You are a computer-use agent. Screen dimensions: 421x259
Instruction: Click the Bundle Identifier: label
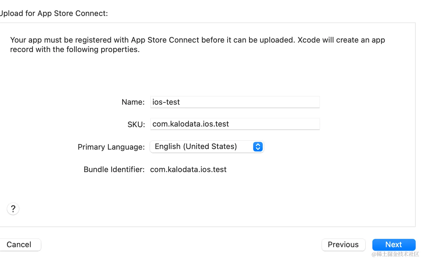(x=114, y=169)
